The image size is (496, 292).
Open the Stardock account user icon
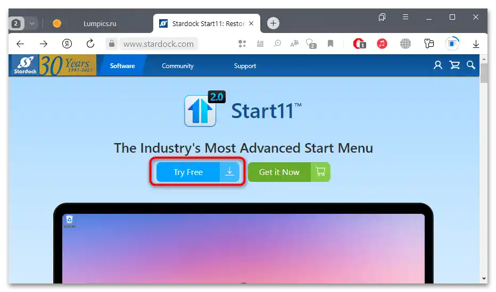[x=438, y=65]
